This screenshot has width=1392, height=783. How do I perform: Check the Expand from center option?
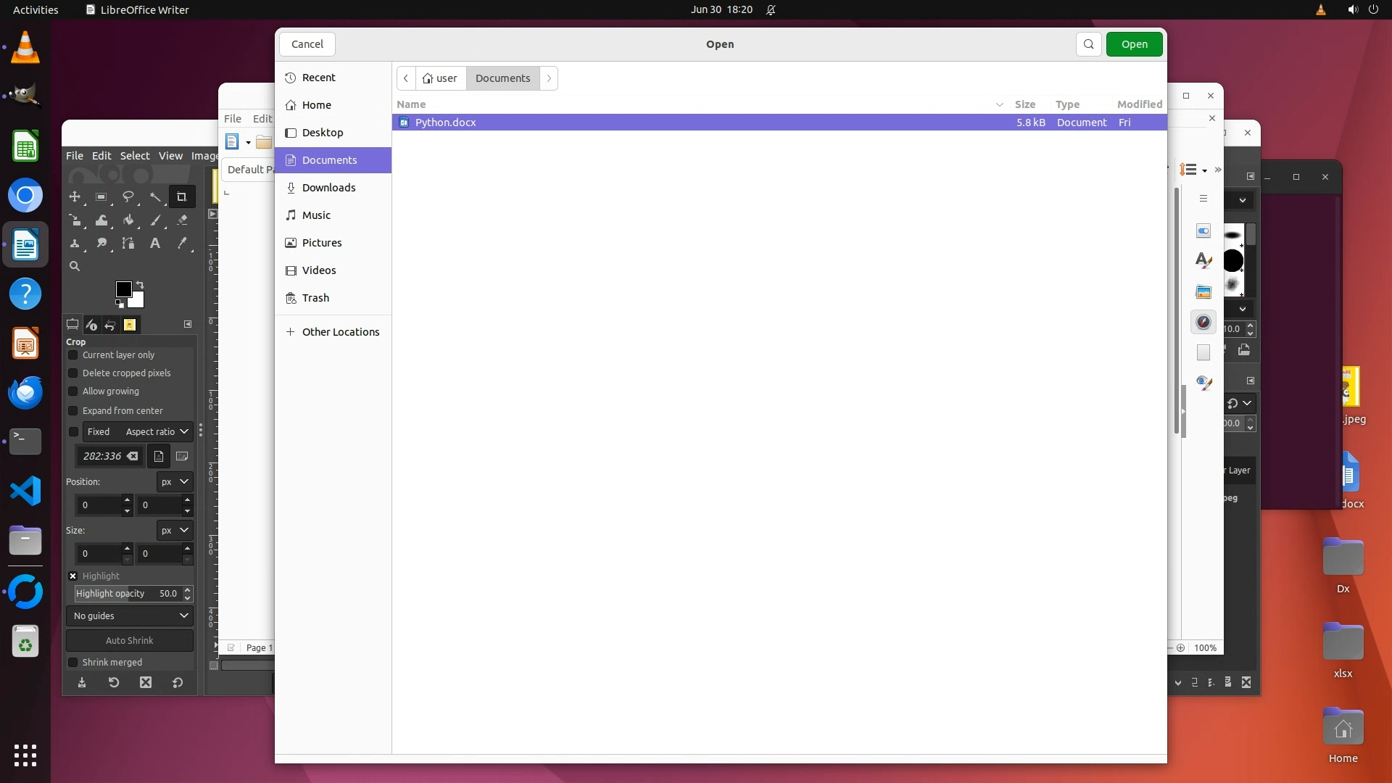(x=73, y=411)
